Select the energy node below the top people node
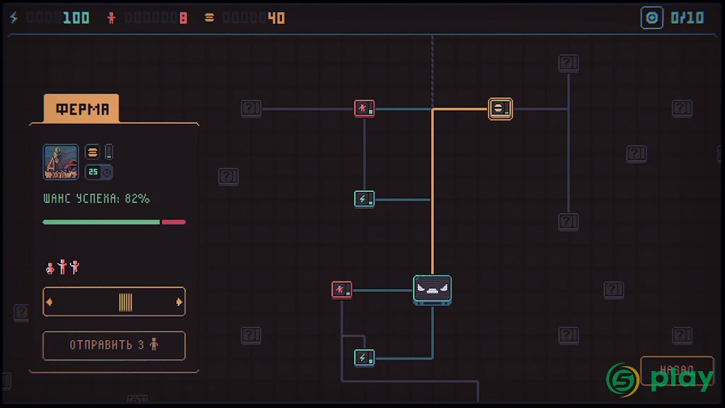Screen dimensions: 725x408 pos(365,199)
